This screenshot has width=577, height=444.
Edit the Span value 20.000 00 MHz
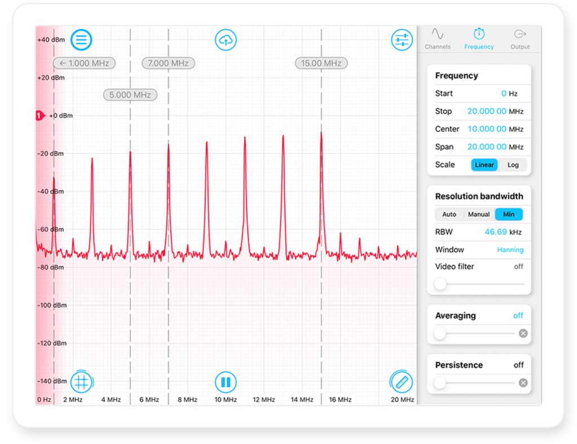pos(495,147)
